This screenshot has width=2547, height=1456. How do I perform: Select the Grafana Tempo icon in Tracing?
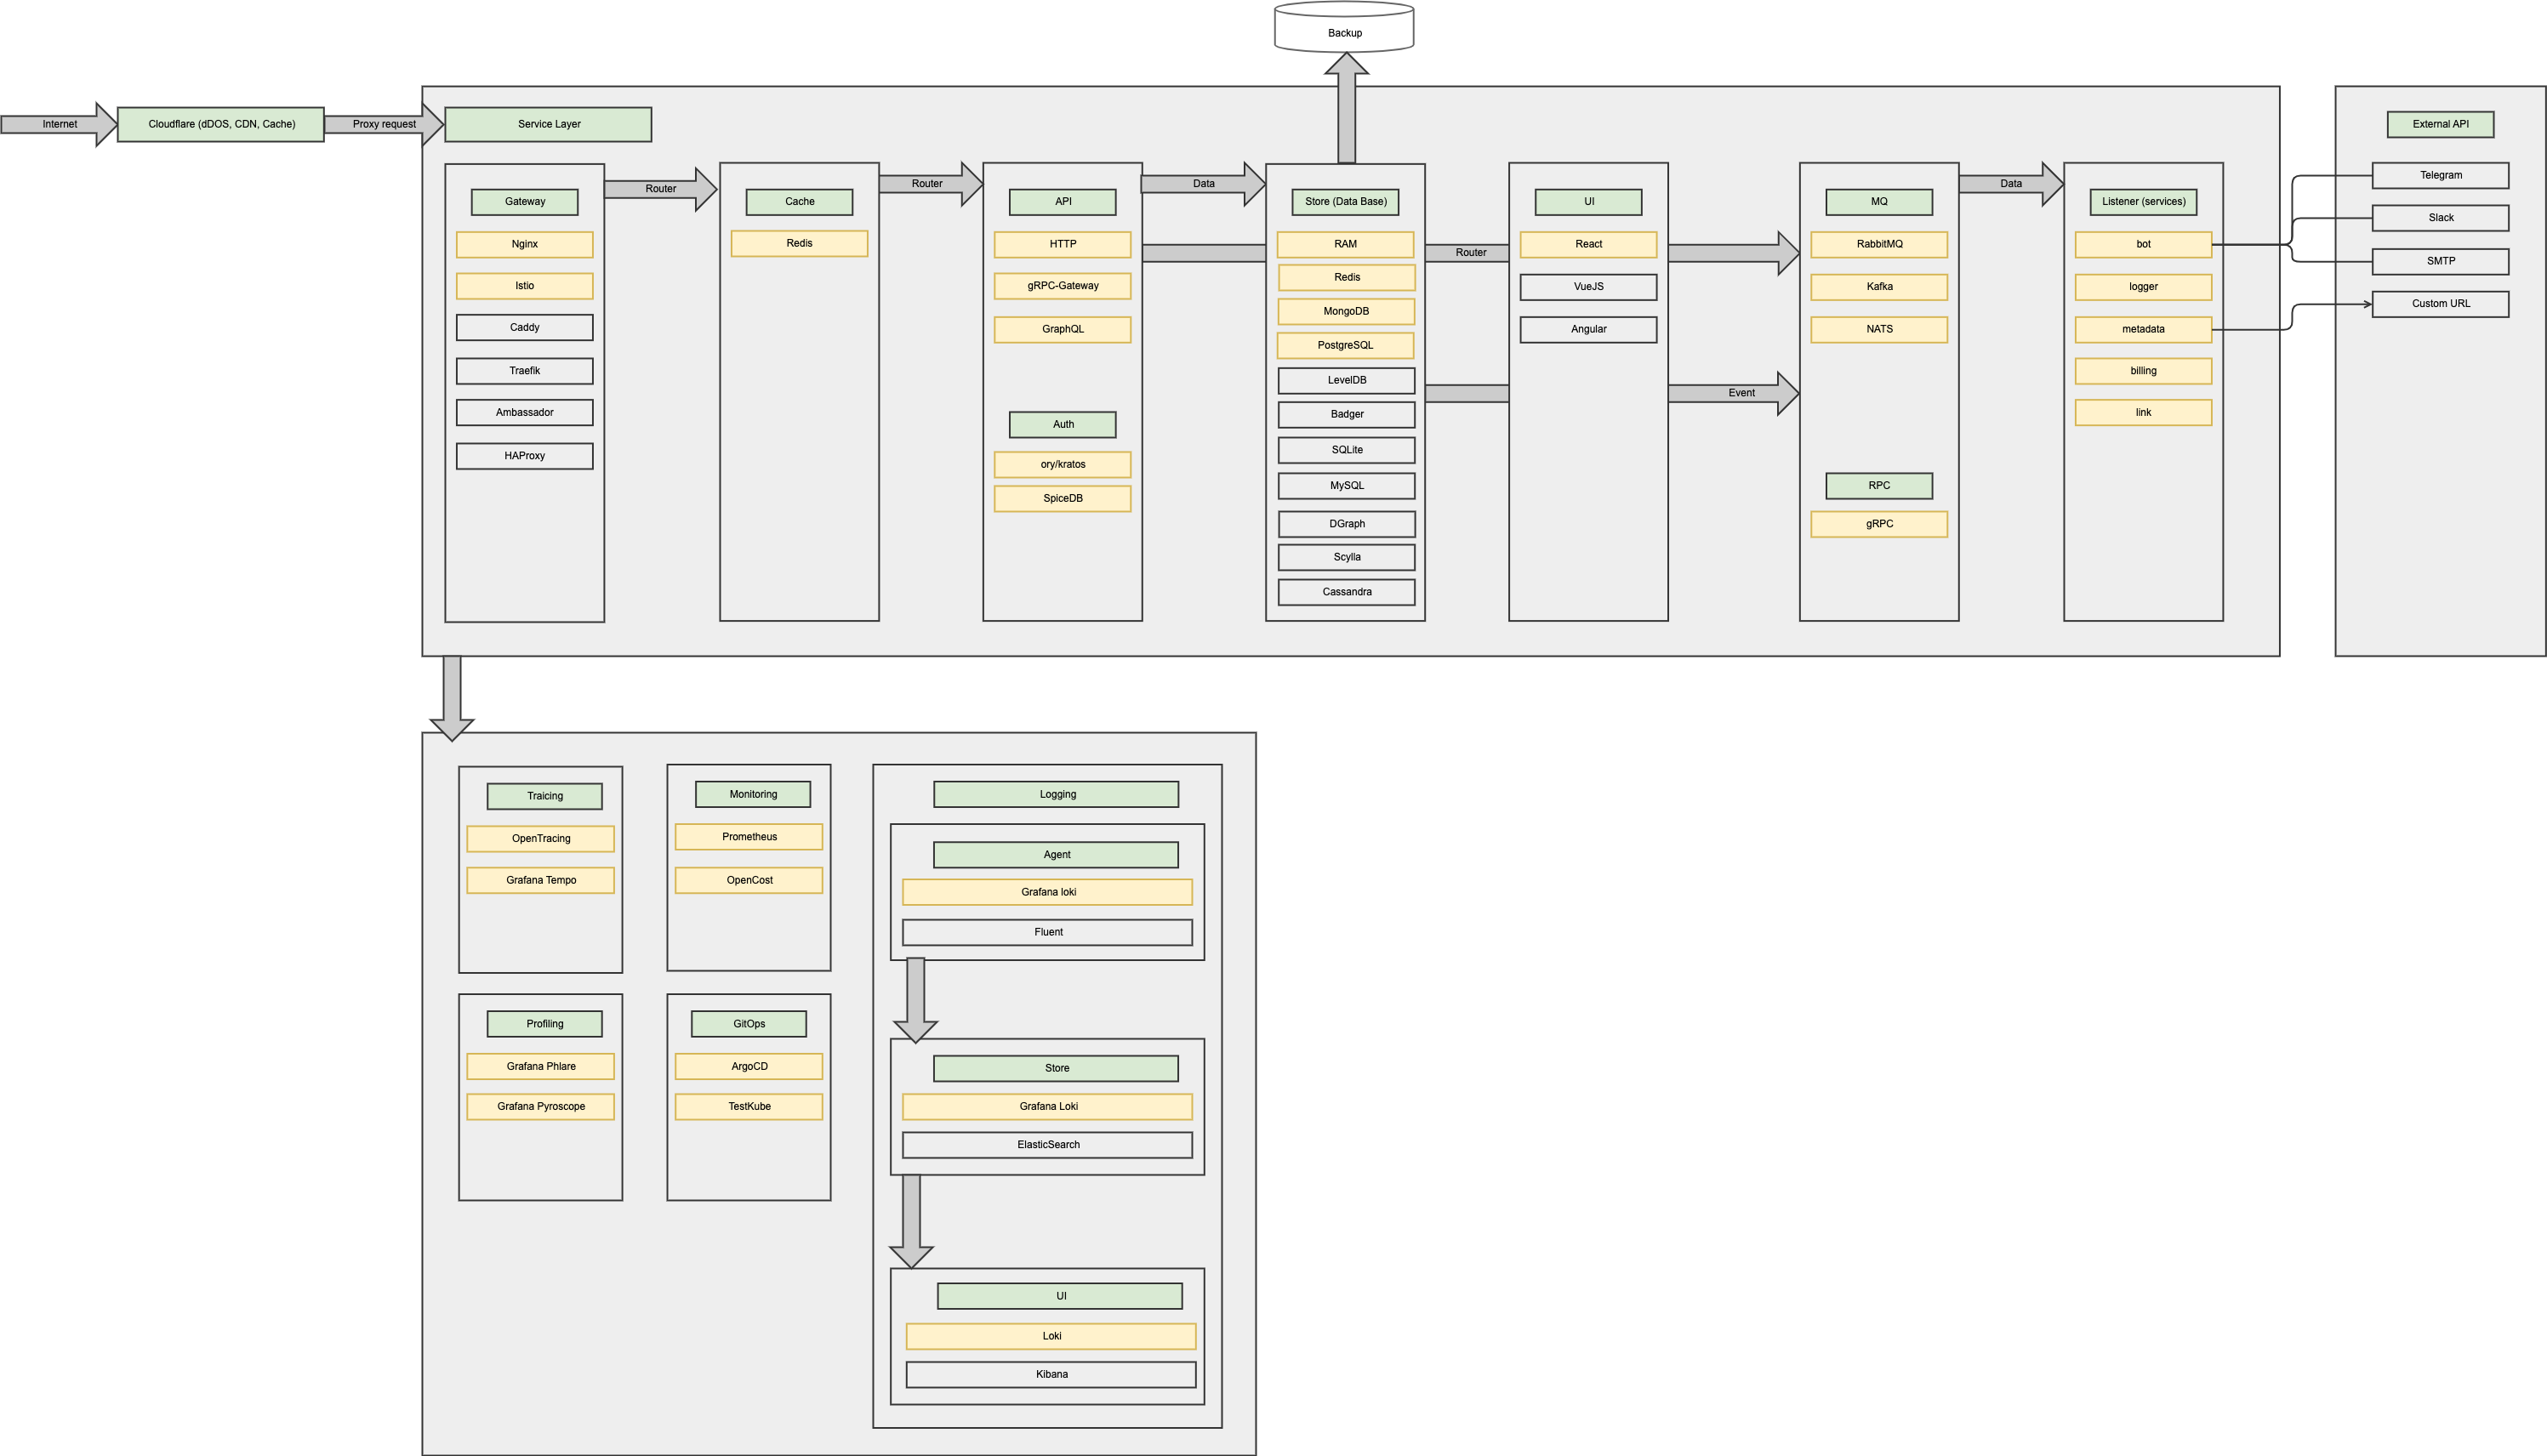coord(538,879)
